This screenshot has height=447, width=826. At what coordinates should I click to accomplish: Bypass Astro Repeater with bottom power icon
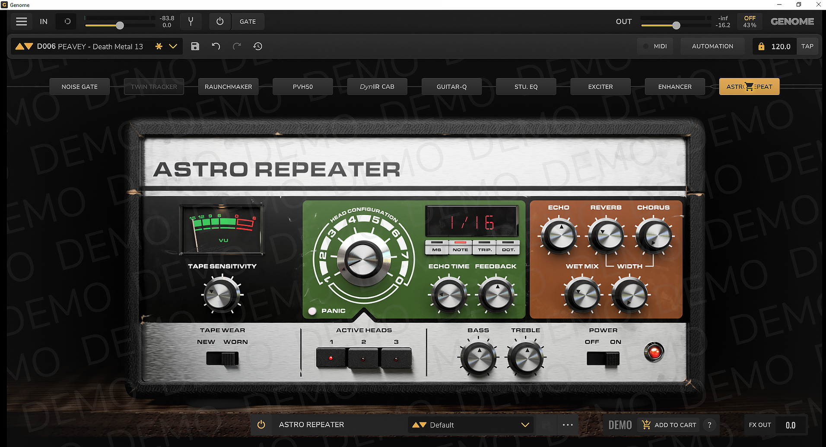tap(261, 425)
